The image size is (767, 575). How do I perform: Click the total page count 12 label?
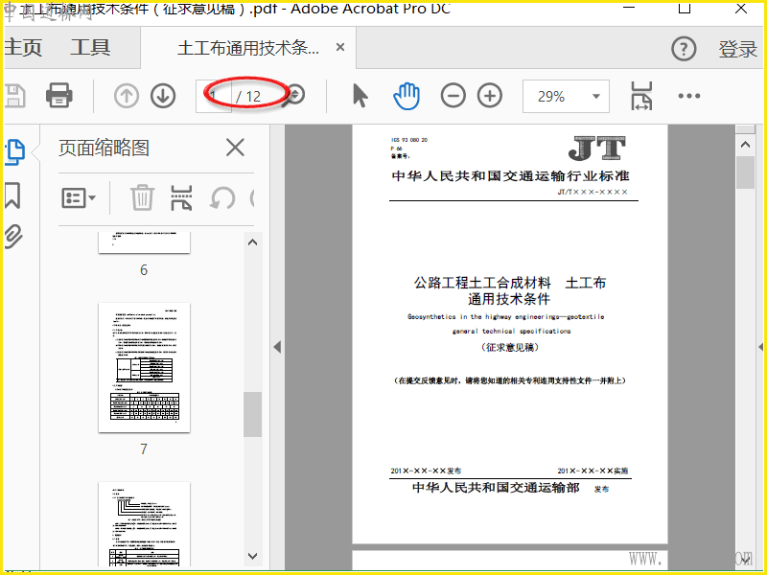click(253, 97)
